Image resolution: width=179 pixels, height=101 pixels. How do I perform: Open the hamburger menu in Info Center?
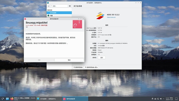pos(70,6)
